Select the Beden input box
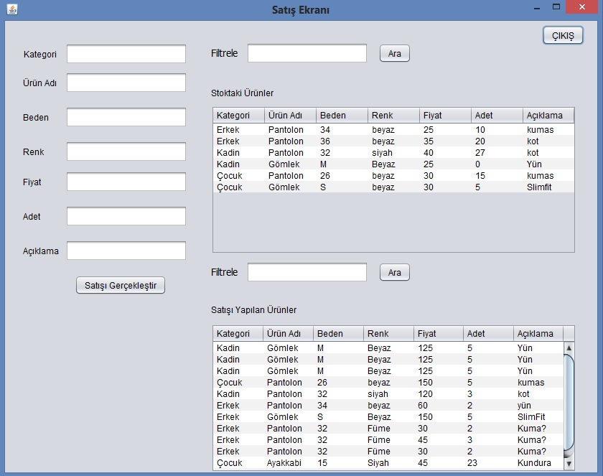Image resolution: width=603 pixels, height=476 pixels. [126, 117]
